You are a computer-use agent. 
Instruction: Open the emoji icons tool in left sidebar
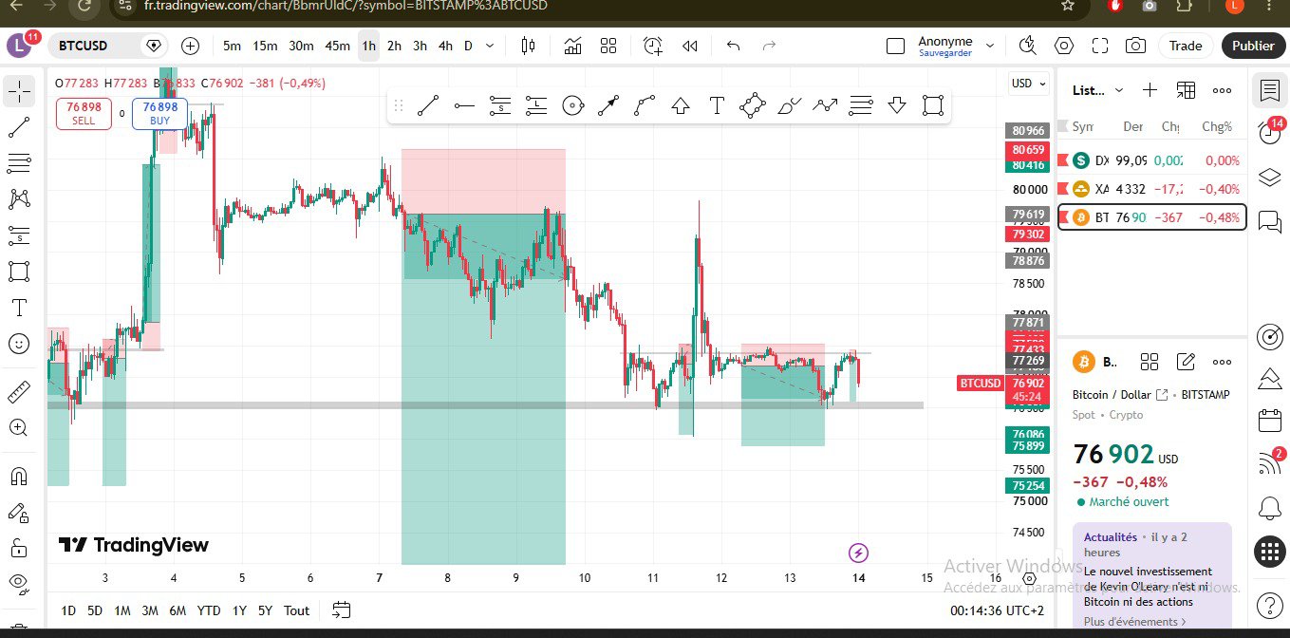19,344
